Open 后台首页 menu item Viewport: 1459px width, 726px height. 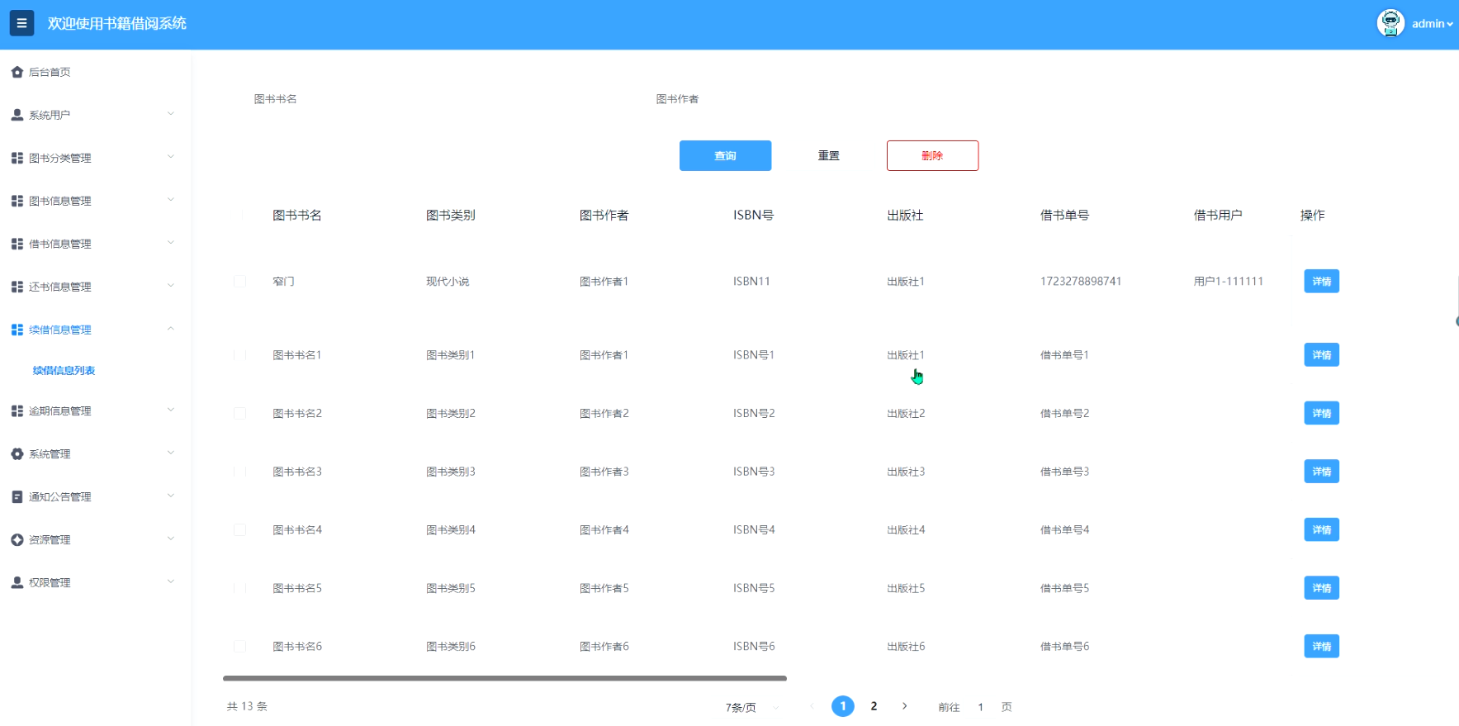click(96, 72)
